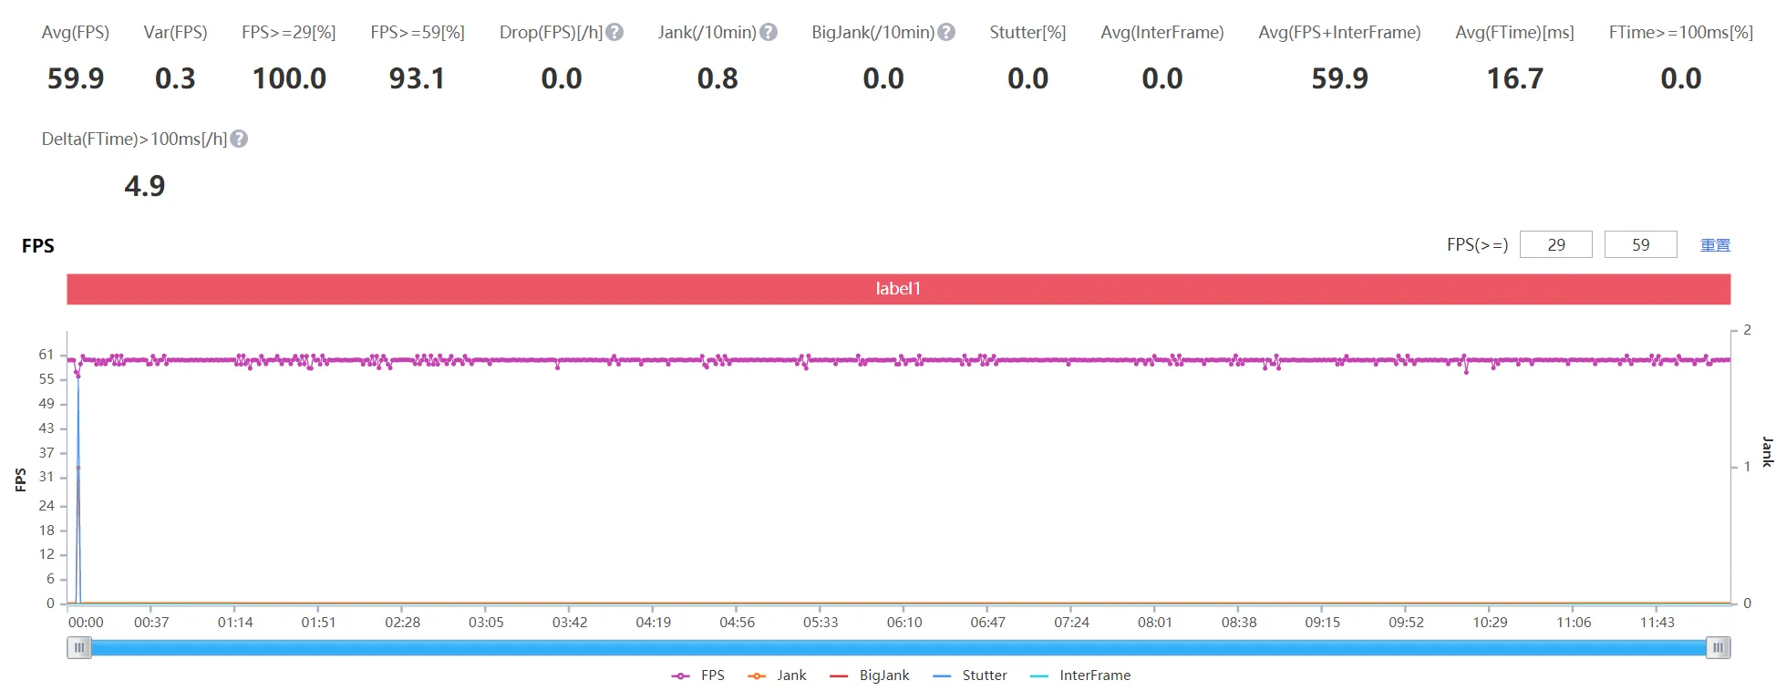
Task: Click the Var(FPS) value 0.3
Action: point(175,78)
